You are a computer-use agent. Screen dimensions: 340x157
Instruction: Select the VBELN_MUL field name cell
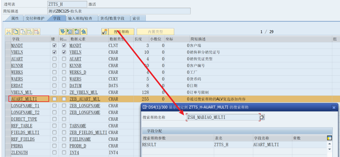coord(30,93)
